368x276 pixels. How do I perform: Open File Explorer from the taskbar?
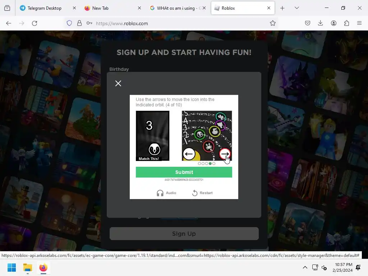27,267
